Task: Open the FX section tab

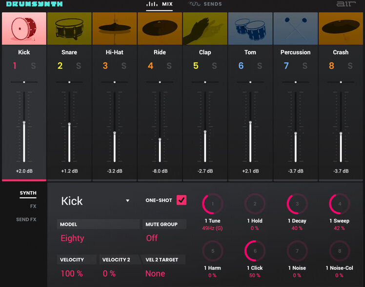Action: [33, 206]
